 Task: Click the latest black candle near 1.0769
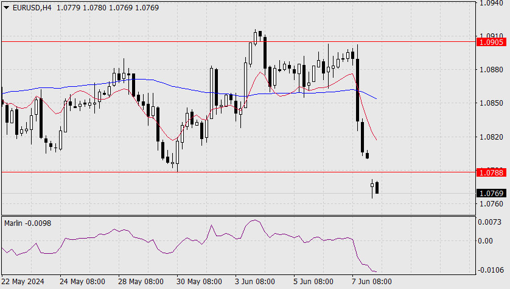pyautogui.click(x=377, y=188)
